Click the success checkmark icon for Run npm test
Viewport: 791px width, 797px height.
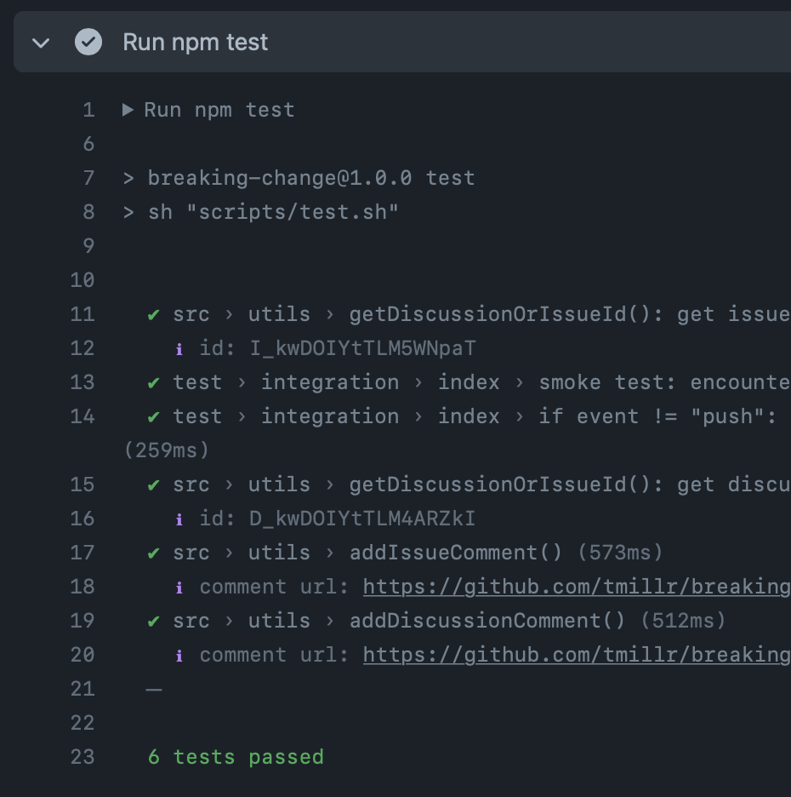point(88,42)
